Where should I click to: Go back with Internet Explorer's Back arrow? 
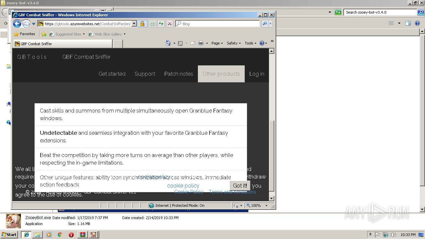pyautogui.click(x=17, y=24)
